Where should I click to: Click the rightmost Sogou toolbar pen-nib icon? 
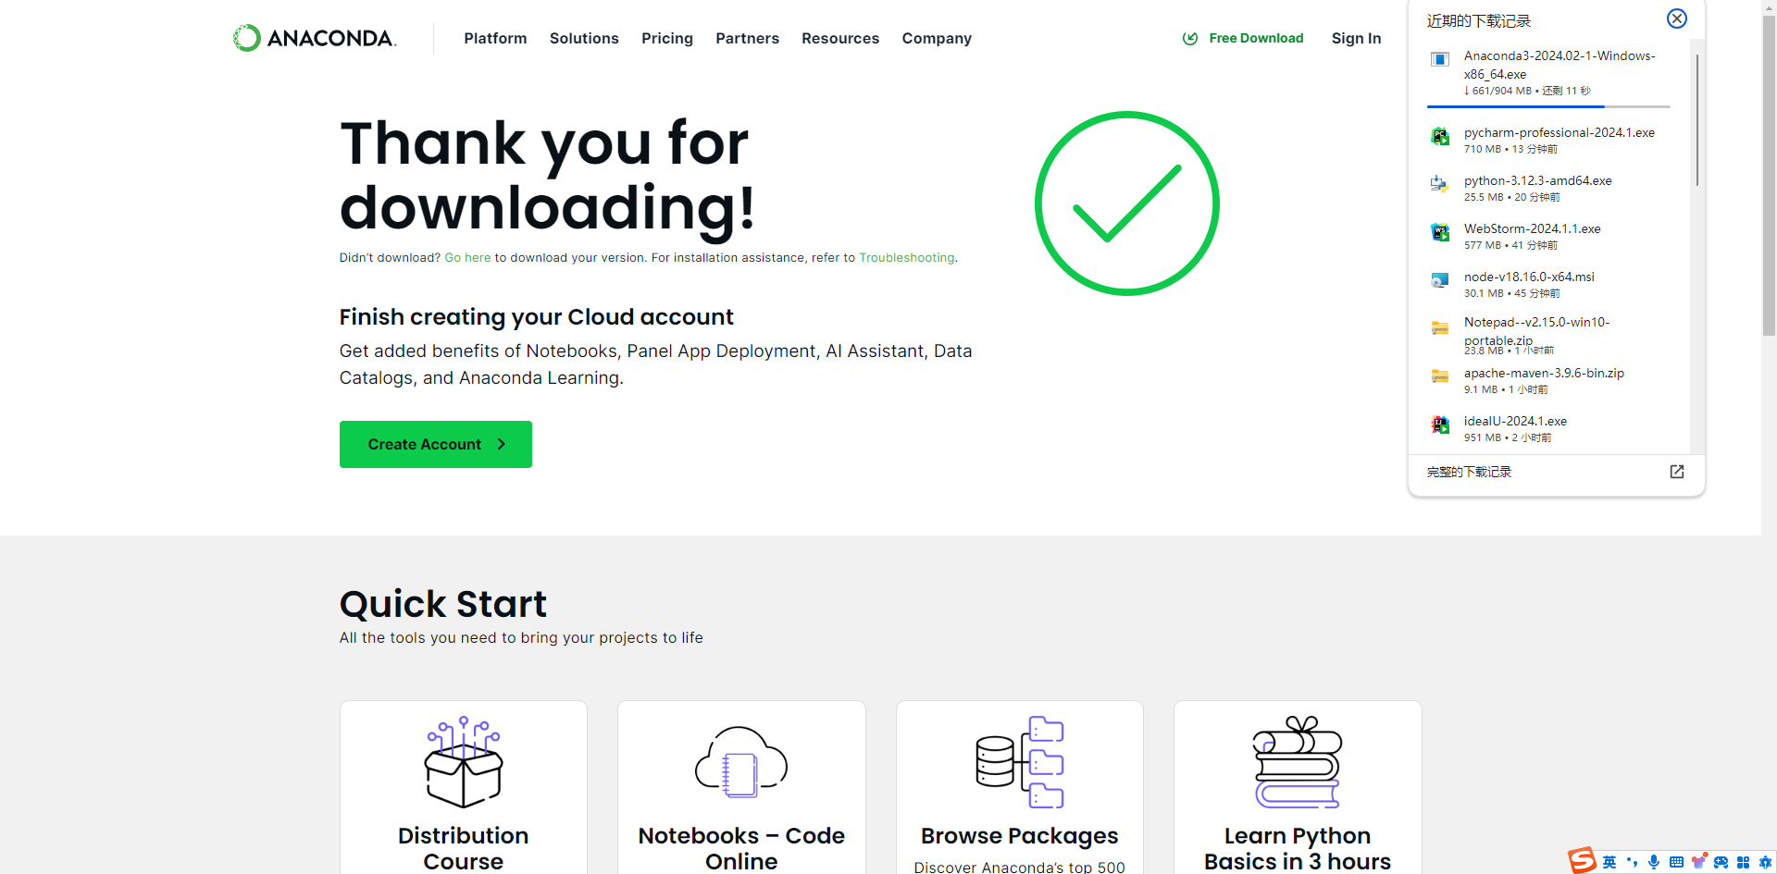point(1765,862)
